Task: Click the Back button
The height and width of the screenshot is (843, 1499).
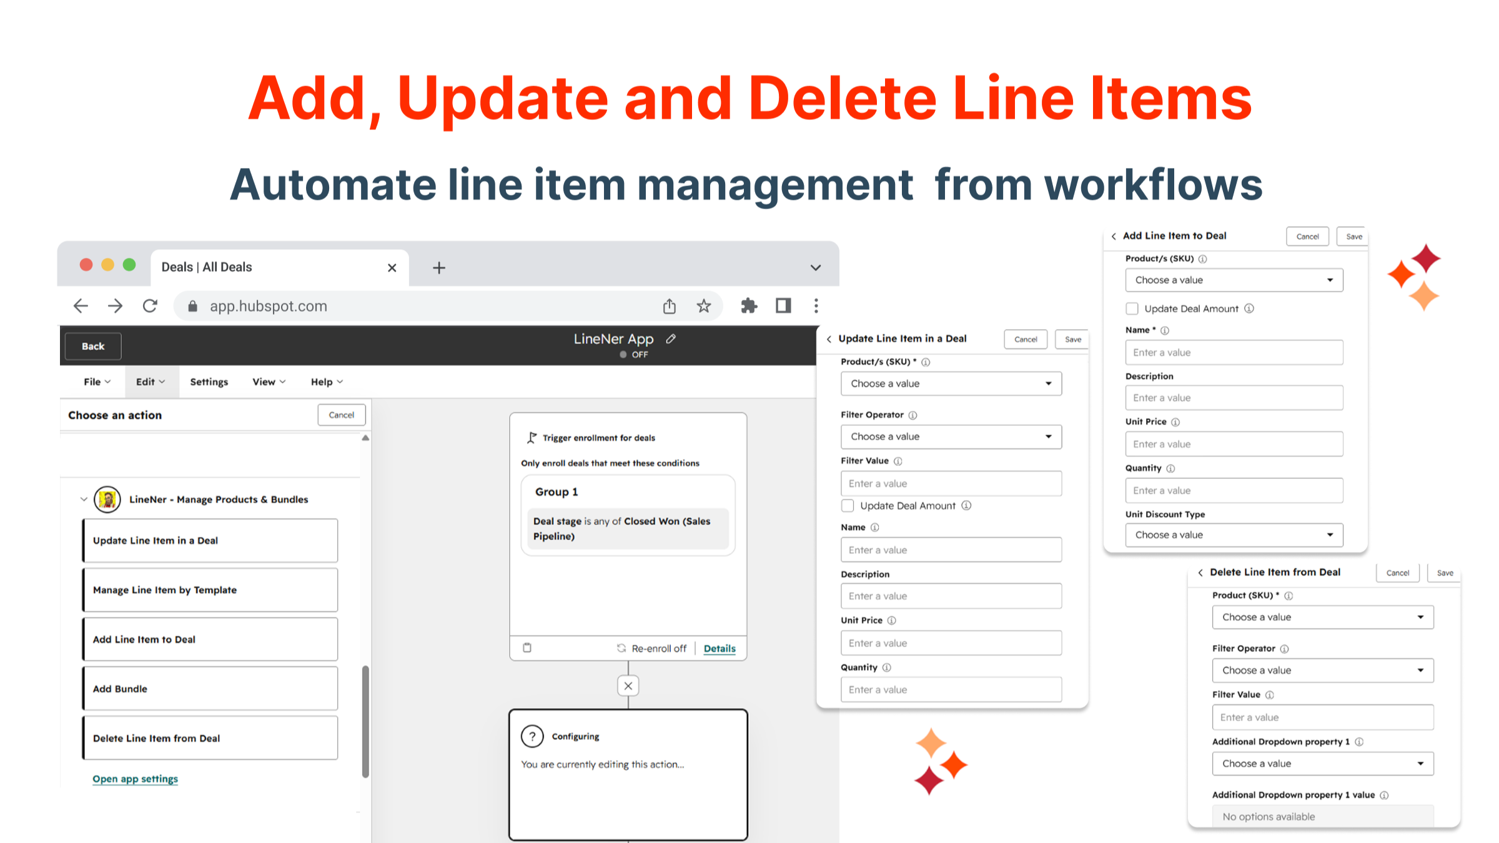Action: point(93,346)
